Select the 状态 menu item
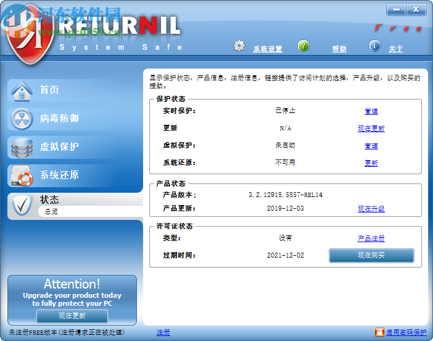Screen dimensions: 433x341 pos(49,200)
